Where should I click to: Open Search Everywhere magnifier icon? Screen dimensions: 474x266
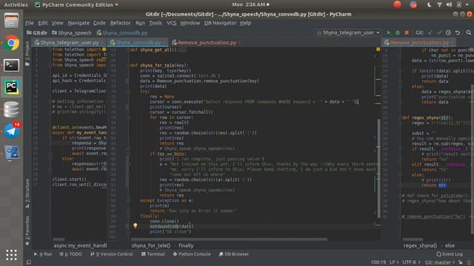pyautogui.click(x=469, y=33)
